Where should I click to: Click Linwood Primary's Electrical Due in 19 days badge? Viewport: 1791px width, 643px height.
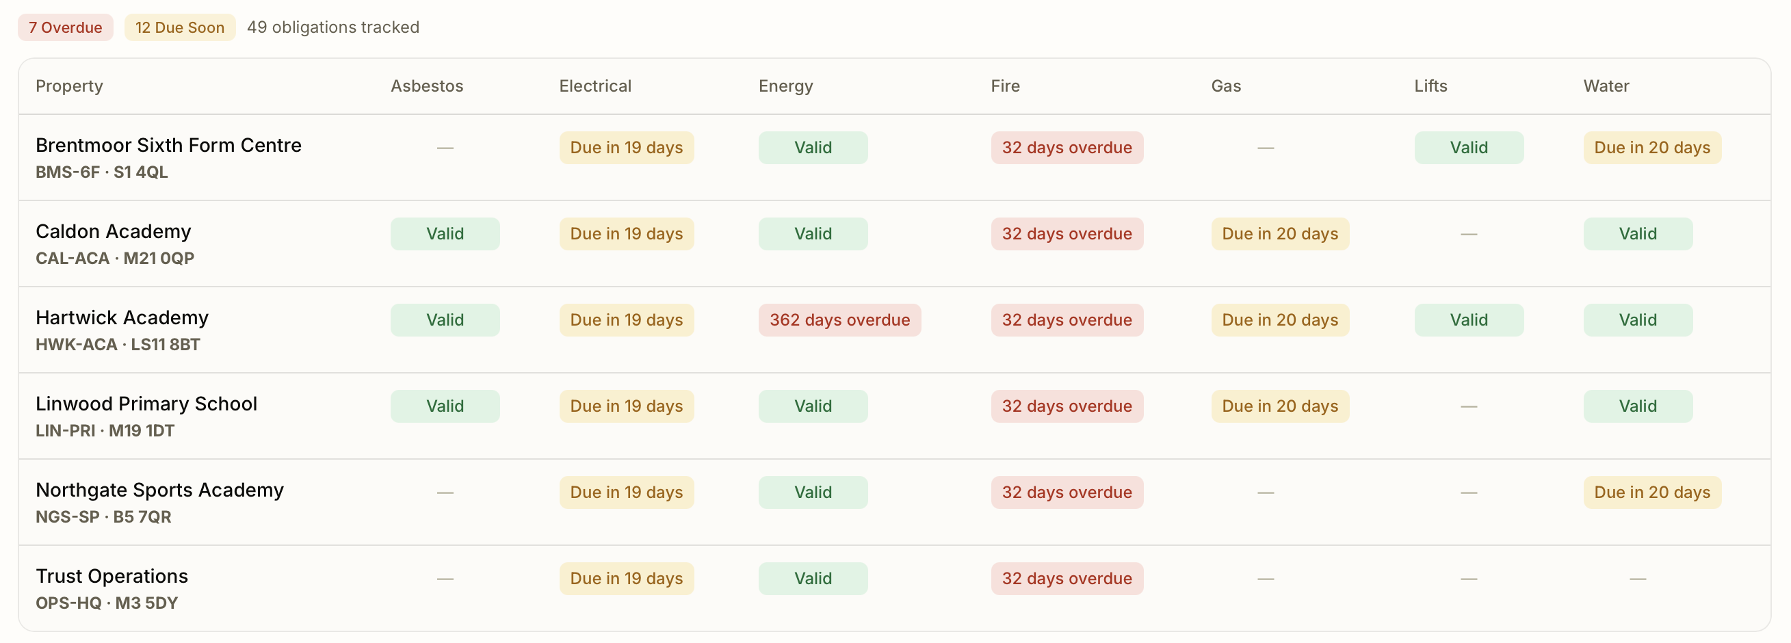pyautogui.click(x=627, y=406)
